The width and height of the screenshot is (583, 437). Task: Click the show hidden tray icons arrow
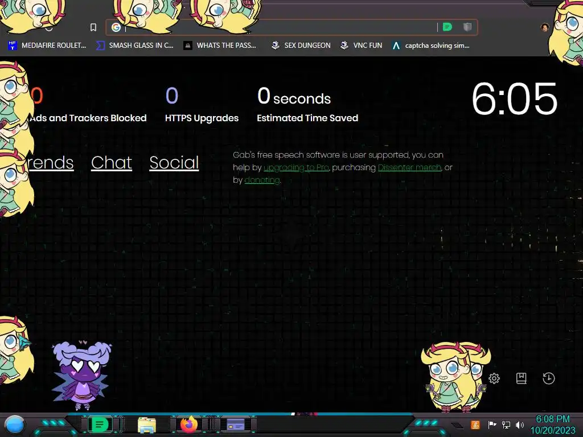(458, 426)
